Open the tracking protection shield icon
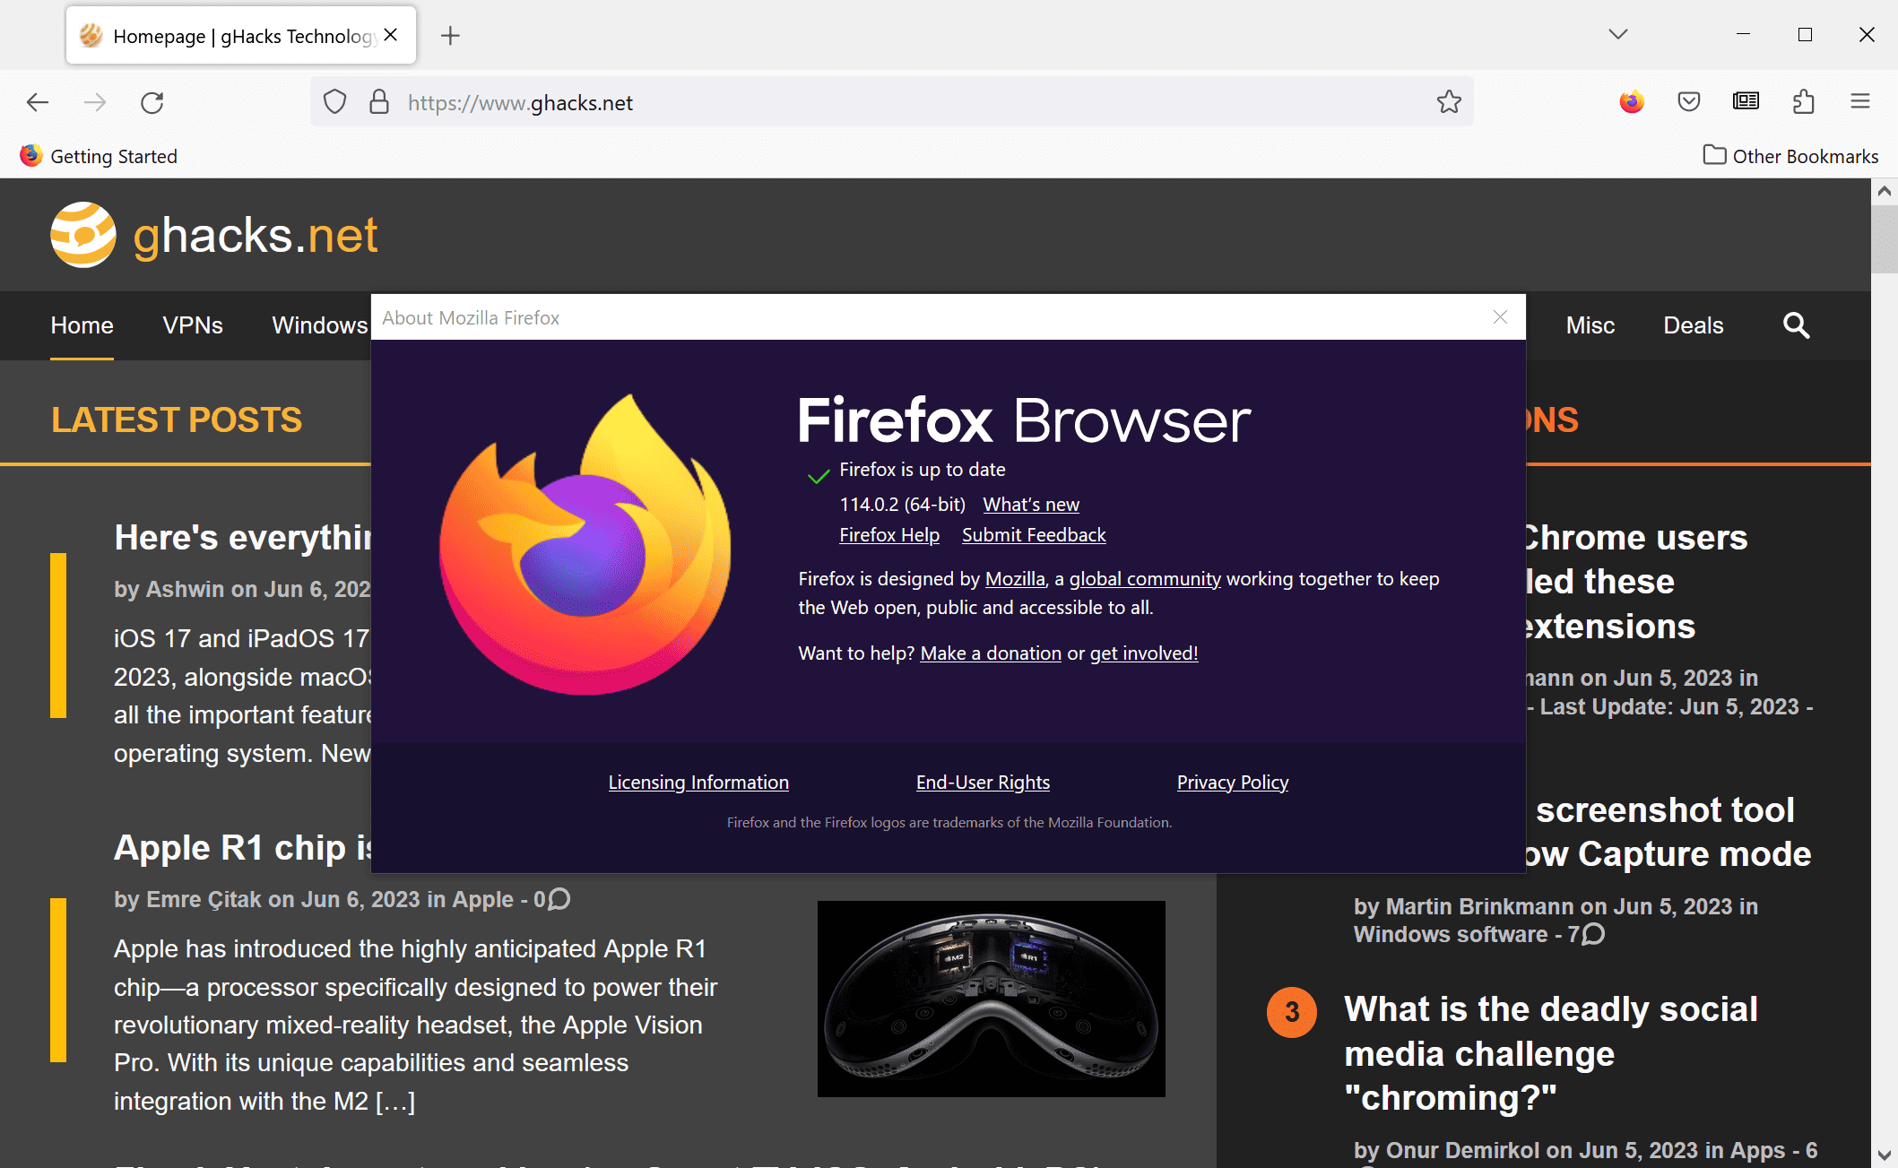 334,102
